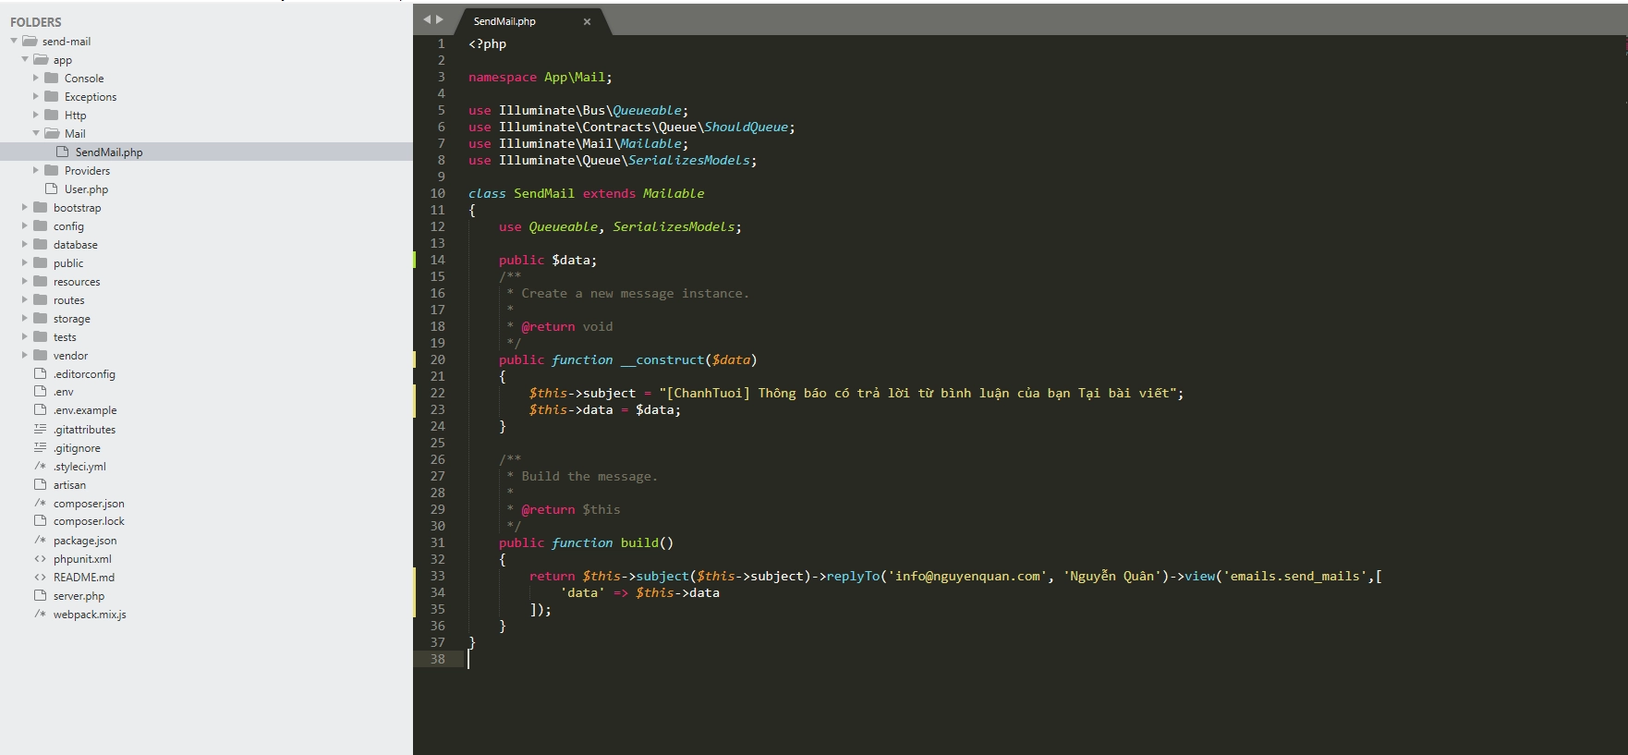Screen dimensions: 1628x755
Task: Click the .env file icon
Action: 40,392
